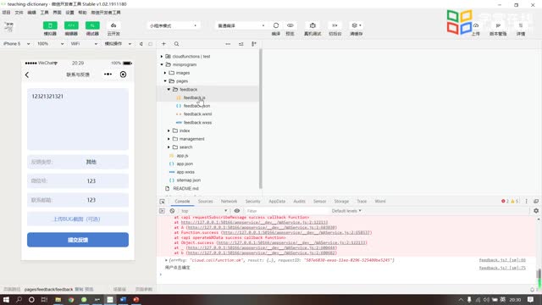Open the iPhone 5 device dropdown
542x305 pixels.
pos(16,44)
